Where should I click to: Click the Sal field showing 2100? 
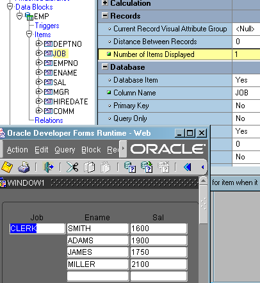[x=159, y=264]
